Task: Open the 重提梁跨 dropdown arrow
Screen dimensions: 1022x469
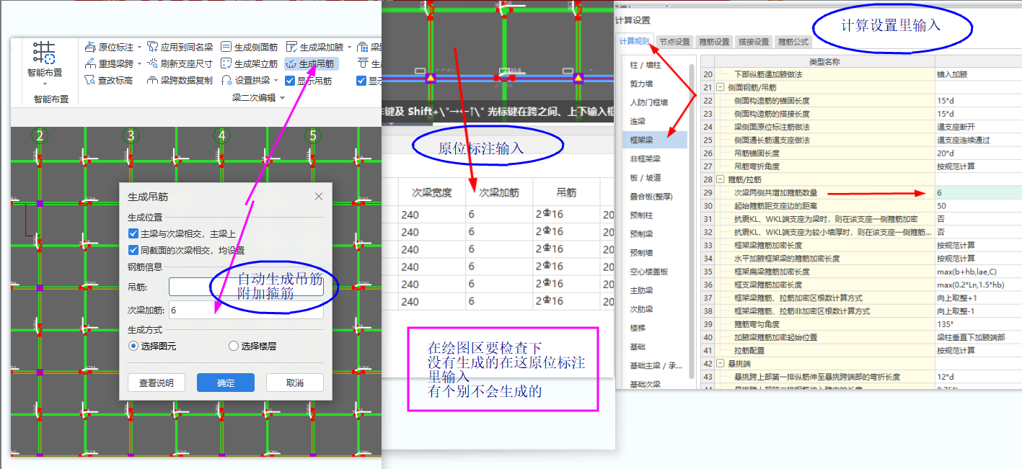Action: click(139, 64)
